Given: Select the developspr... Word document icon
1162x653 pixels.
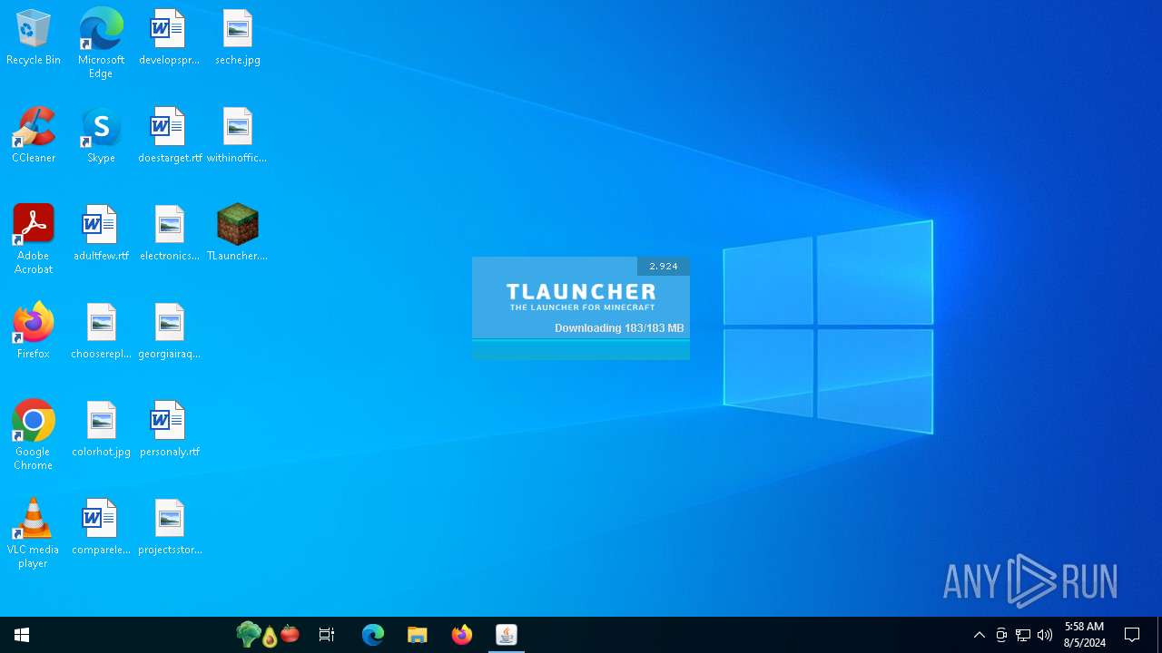Looking at the screenshot, I should [x=169, y=38].
